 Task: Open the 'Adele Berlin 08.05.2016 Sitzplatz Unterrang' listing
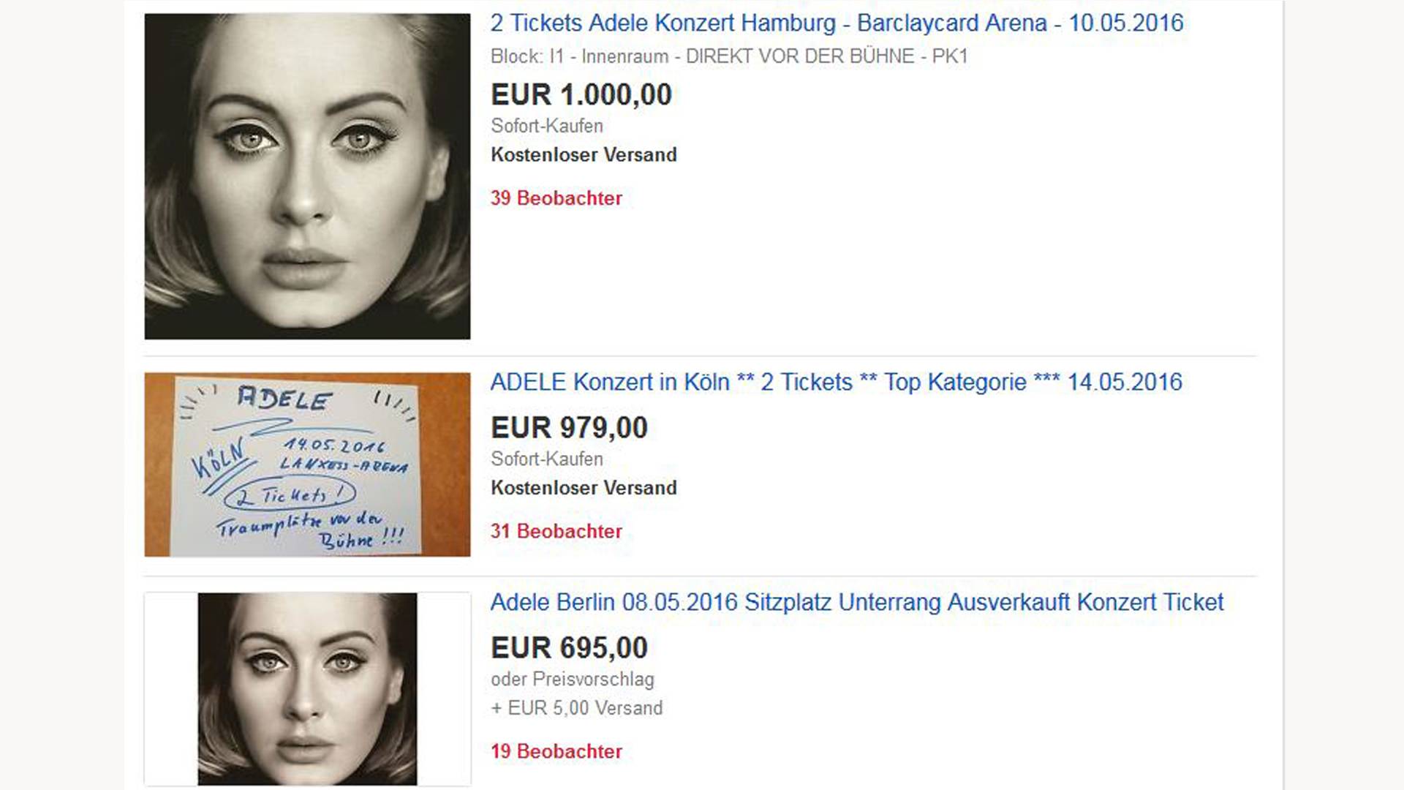pyautogui.click(x=856, y=603)
